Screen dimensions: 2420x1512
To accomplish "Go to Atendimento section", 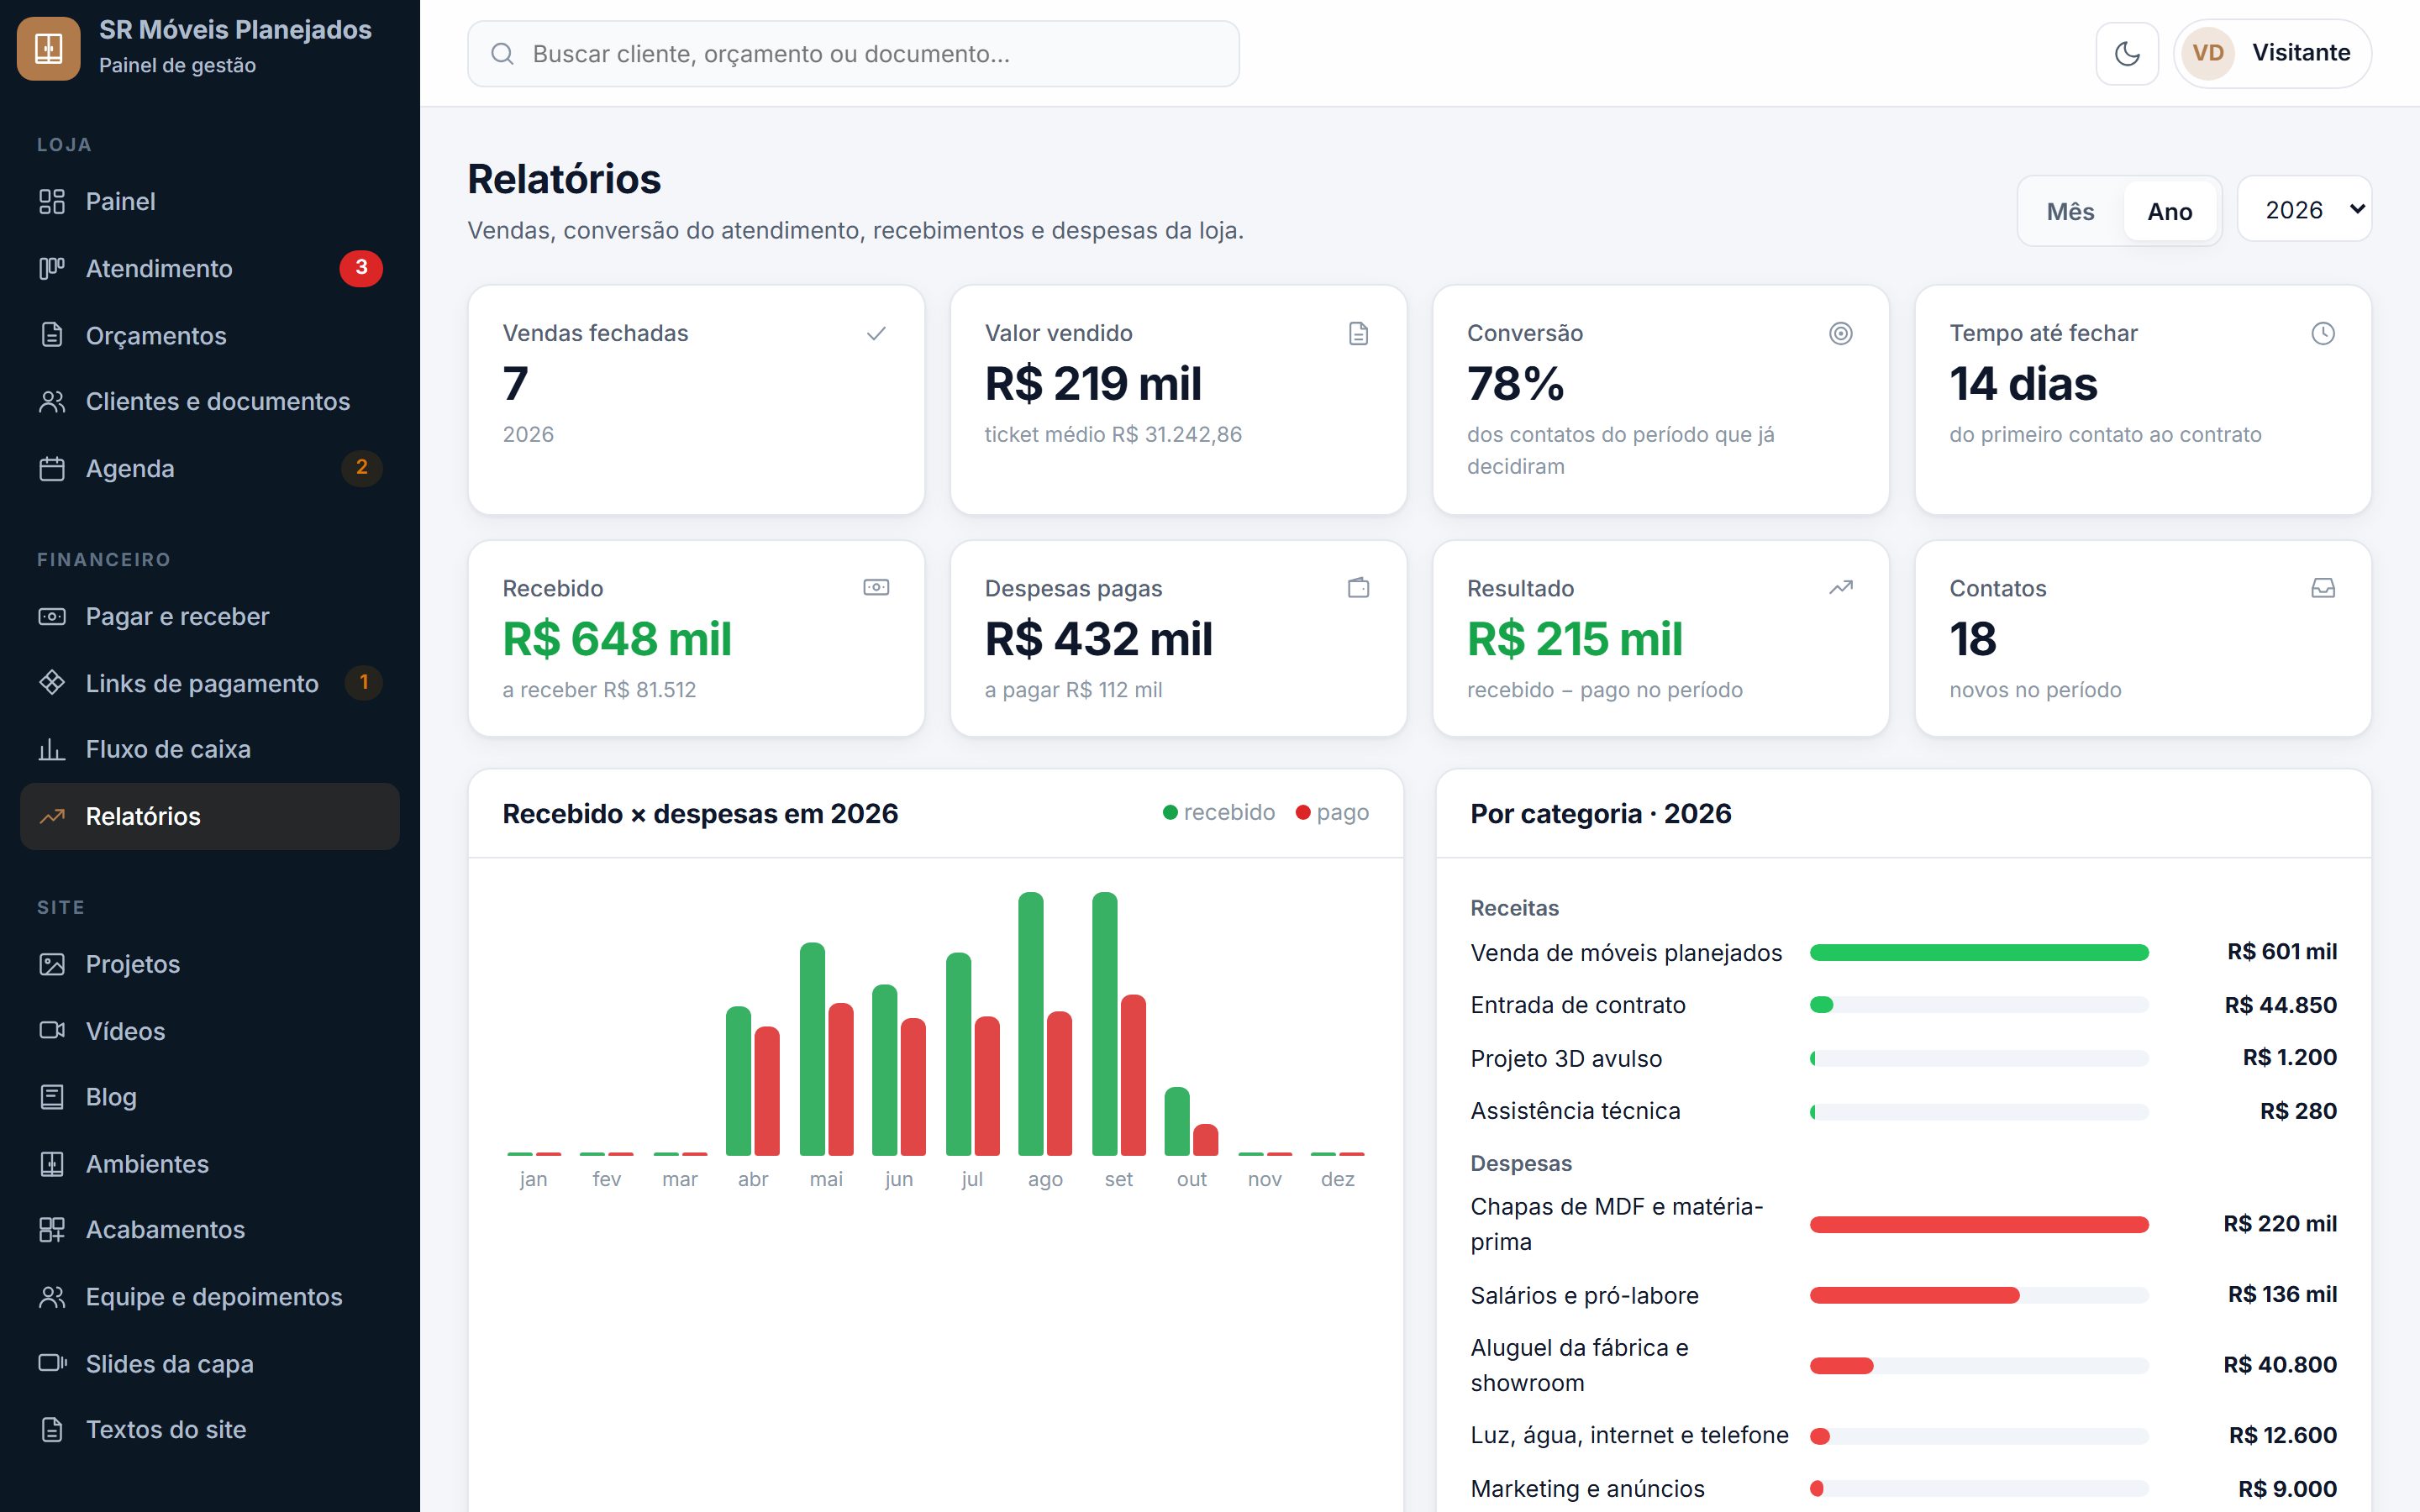I will (210, 268).
